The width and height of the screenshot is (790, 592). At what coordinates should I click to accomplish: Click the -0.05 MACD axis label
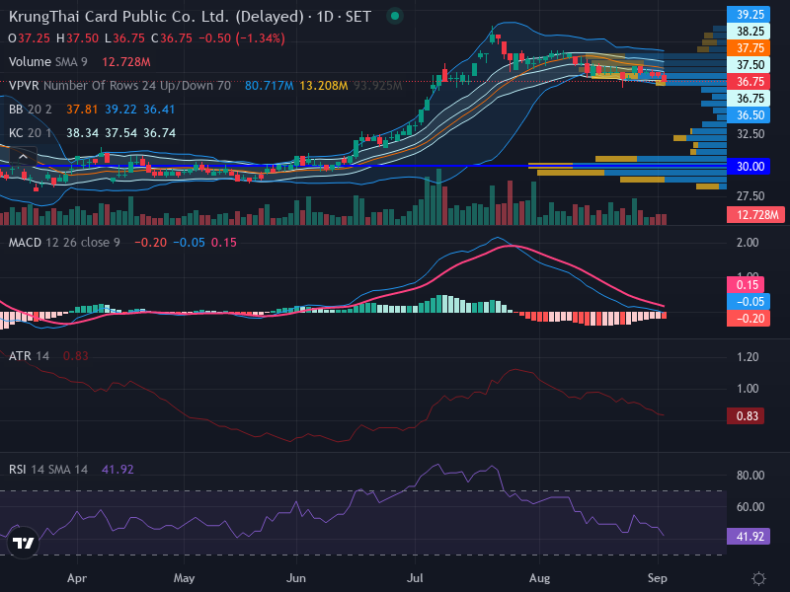pos(749,302)
